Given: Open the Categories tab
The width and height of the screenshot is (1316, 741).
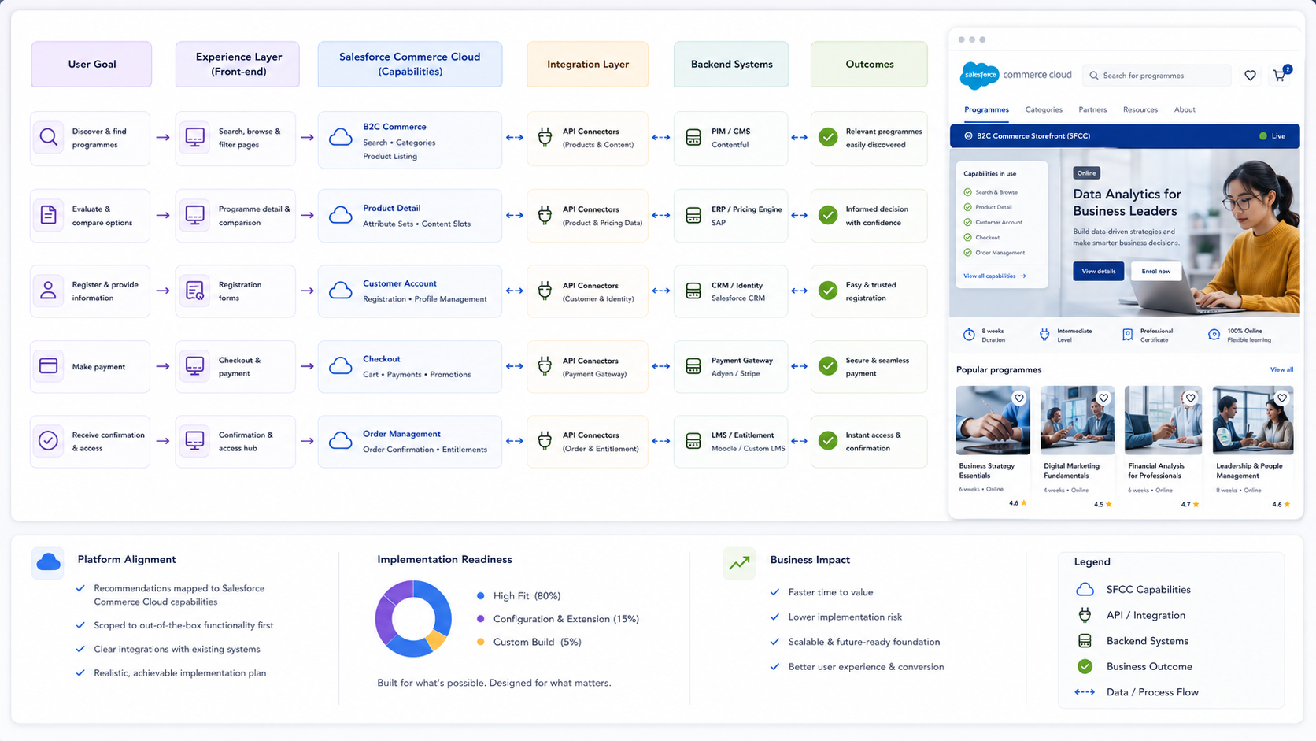Looking at the screenshot, I should click(x=1044, y=109).
